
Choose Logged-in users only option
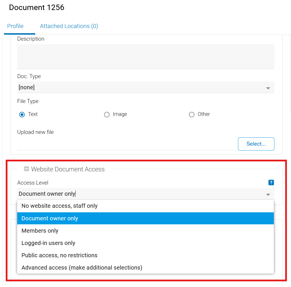pyautogui.click(x=146, y=243)
